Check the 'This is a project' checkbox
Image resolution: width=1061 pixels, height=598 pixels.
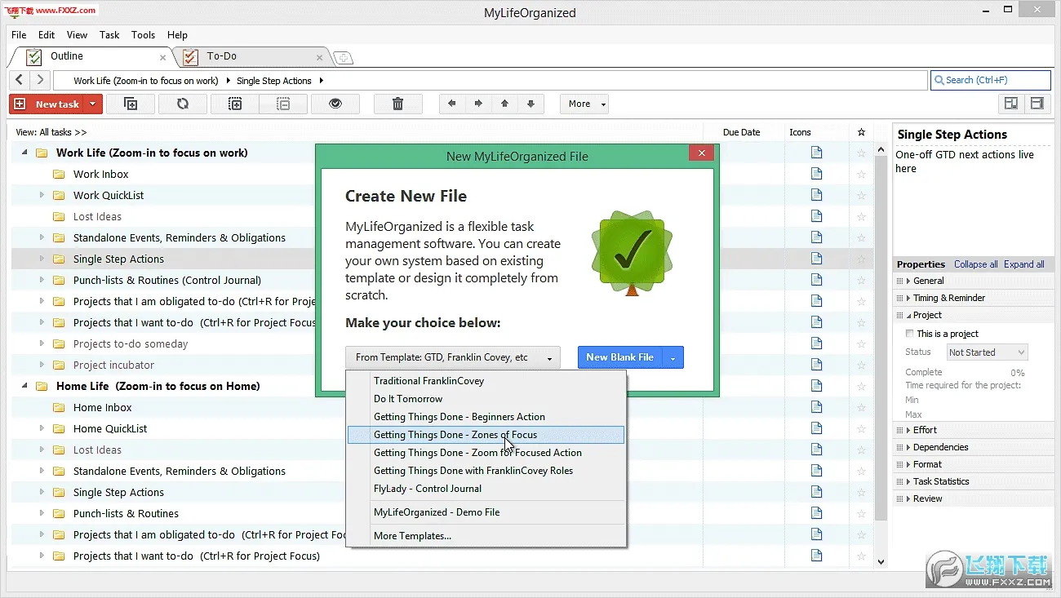pyautogui.click(x=910, y=333)
